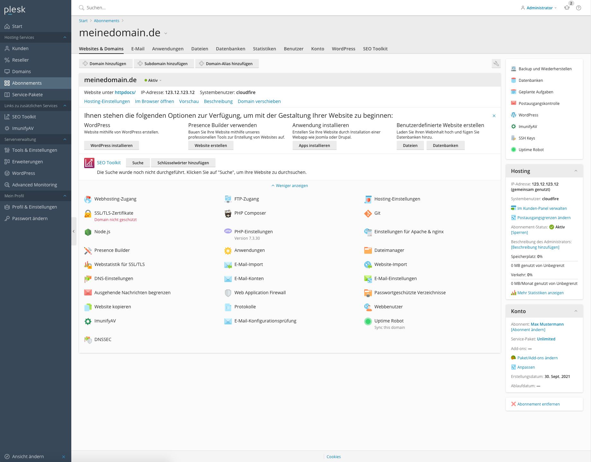Collapse the Konto info panel
The image size is (591, 462).
coord(576,311)
